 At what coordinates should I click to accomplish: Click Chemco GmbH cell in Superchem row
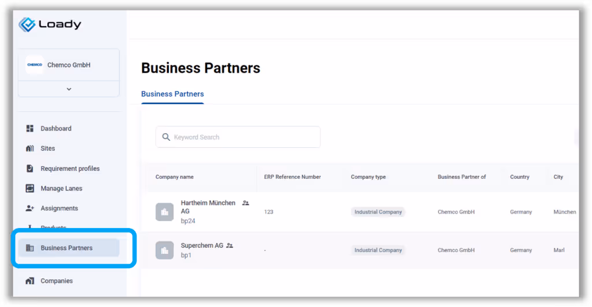coord(456,250)
